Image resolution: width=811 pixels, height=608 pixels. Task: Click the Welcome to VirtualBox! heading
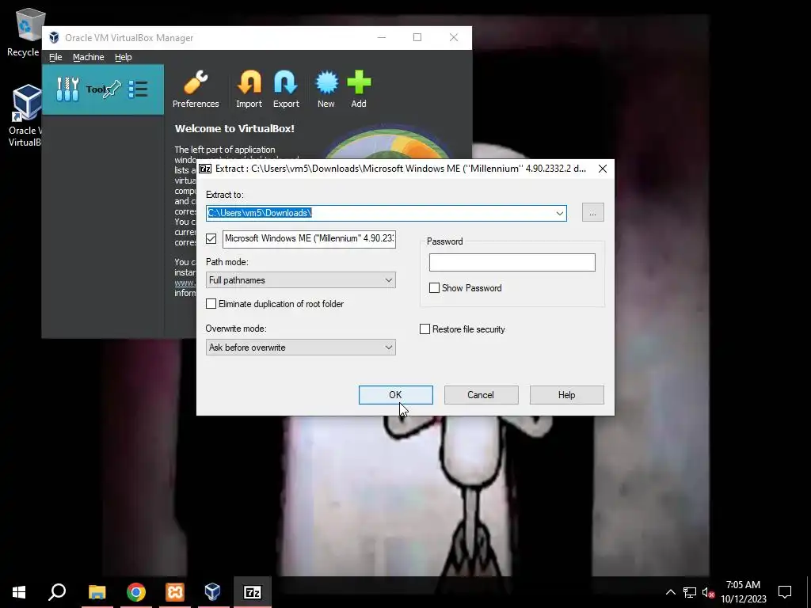(234, 129)
